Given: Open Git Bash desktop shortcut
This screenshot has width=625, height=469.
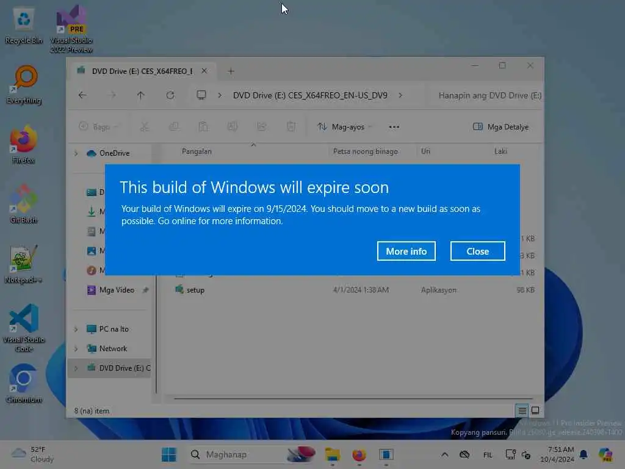Looking at the screenshot, I should (x=24, y=204).
